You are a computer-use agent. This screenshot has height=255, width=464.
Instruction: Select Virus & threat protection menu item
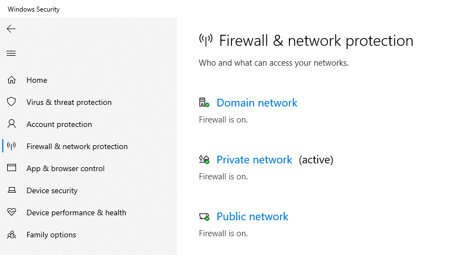pyautogui.click(x=69, y=102)
